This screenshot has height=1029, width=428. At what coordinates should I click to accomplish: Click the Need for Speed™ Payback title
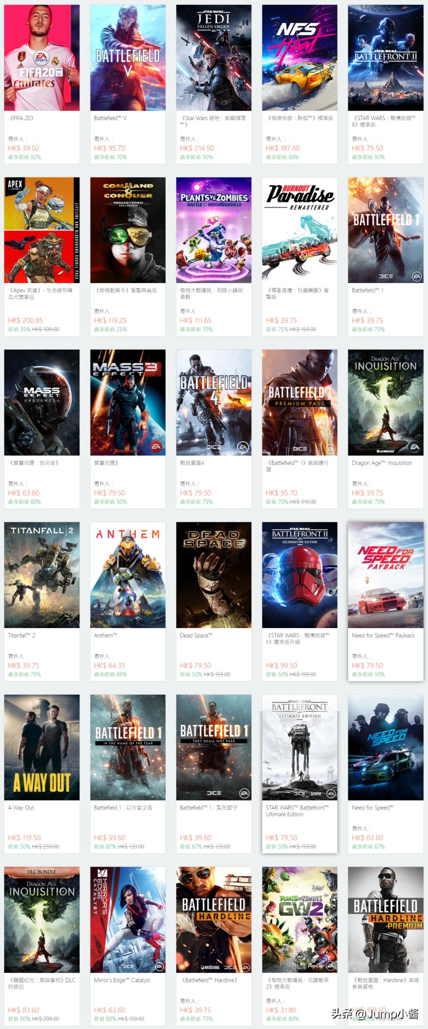click(x=383, y=635)
